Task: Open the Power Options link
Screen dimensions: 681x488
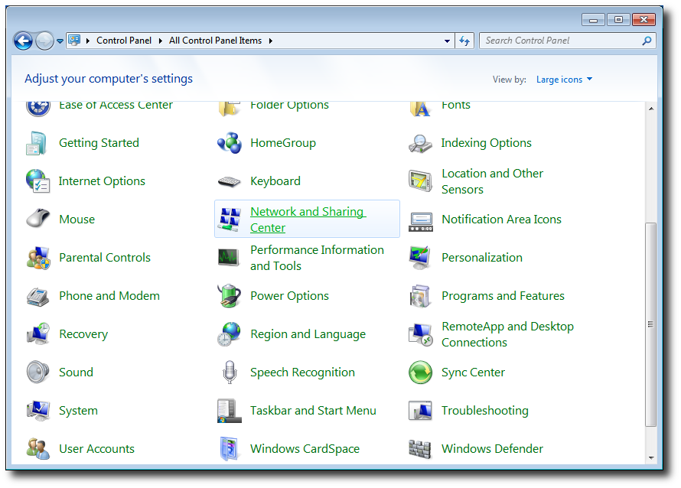Action: coord(290,296)
